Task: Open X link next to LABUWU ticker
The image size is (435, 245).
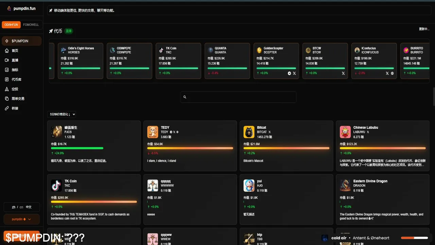Action: 368,132
